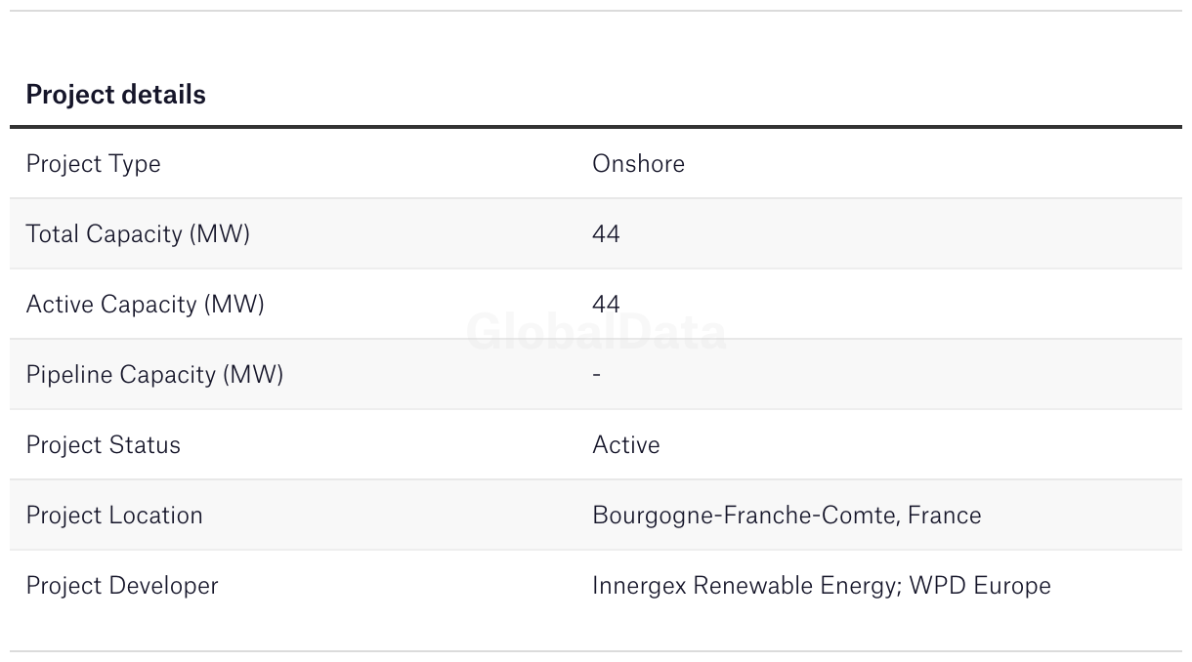Select the Project Status label

click(103, 444)
